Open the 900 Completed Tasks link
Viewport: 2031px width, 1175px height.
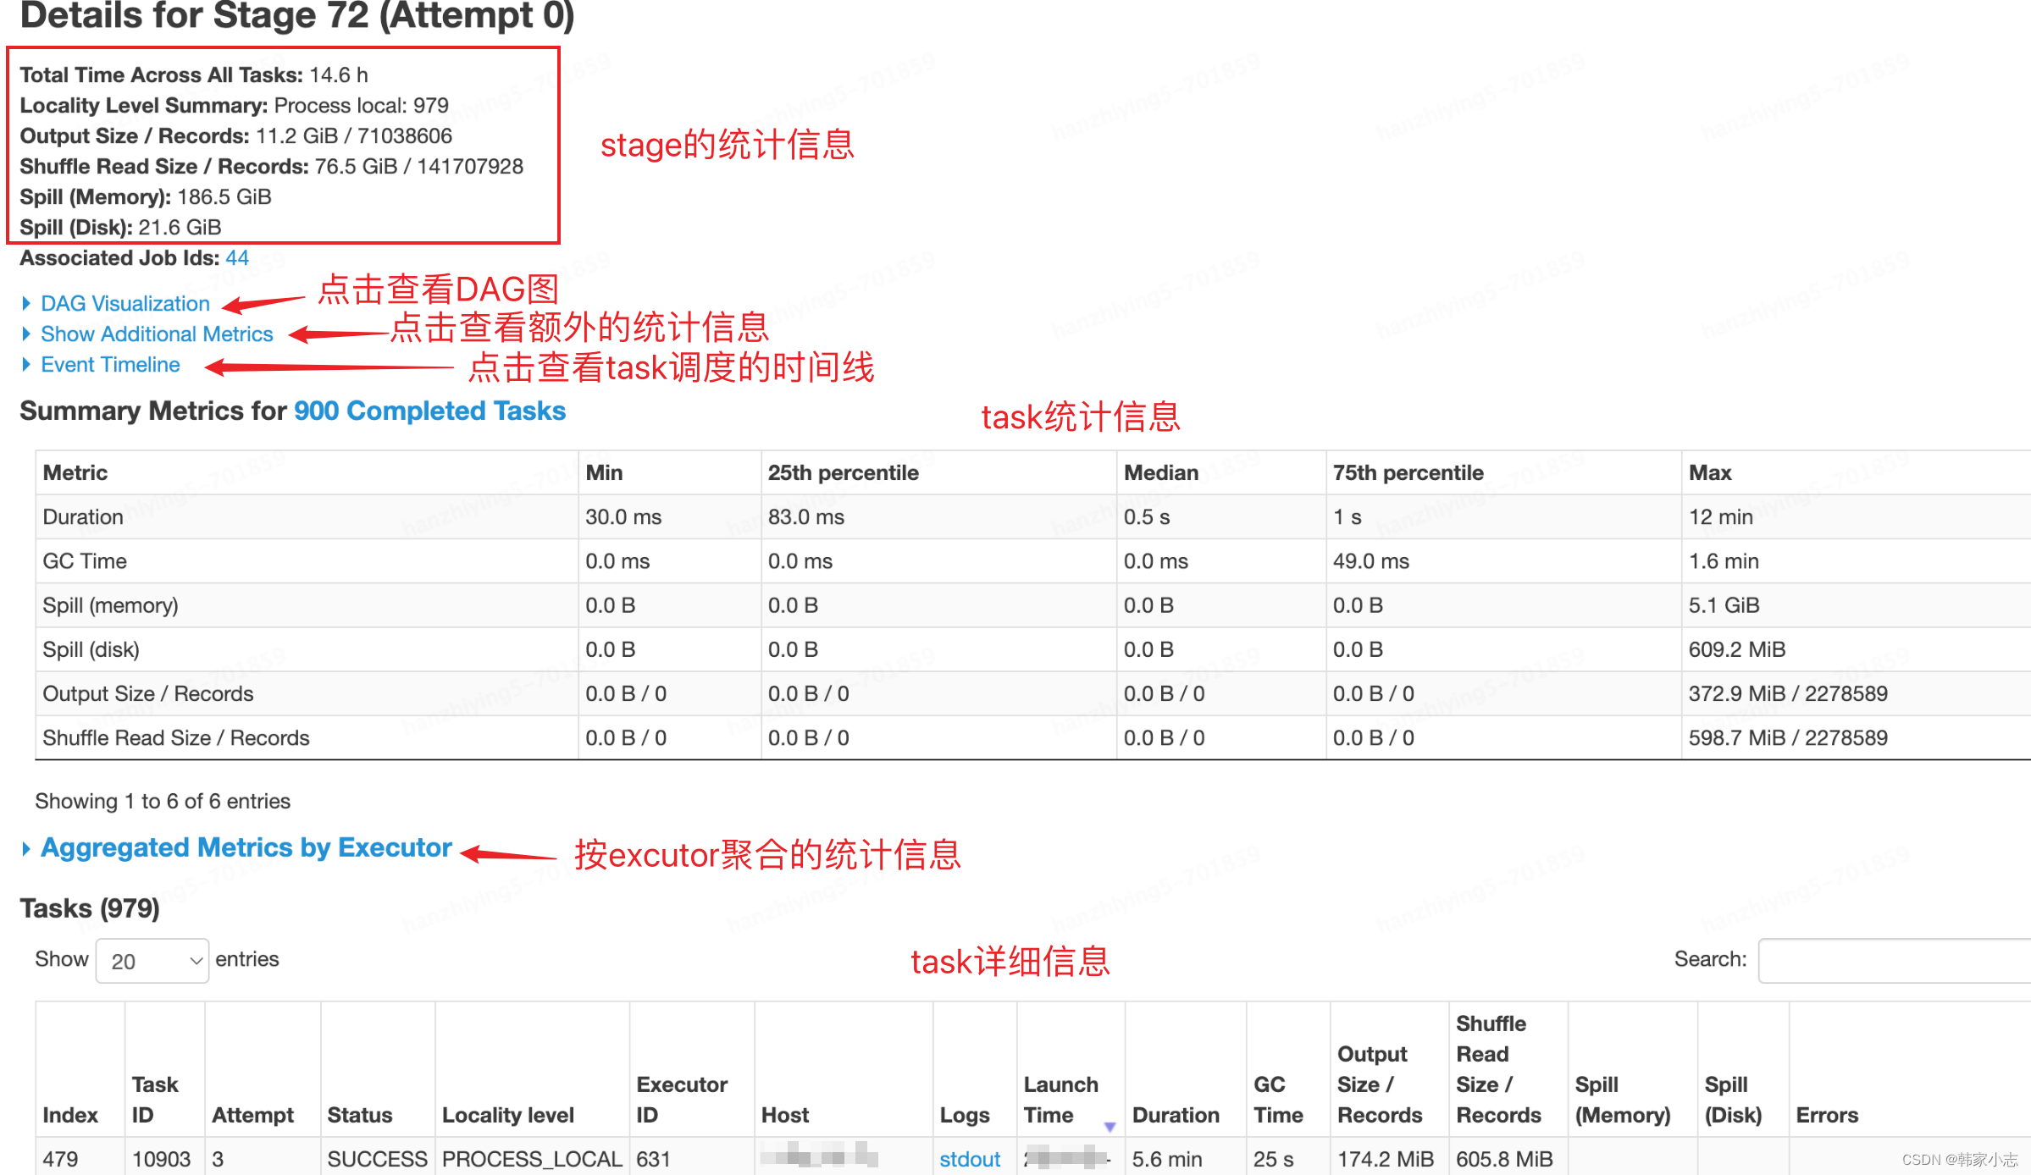click(429, 411)
